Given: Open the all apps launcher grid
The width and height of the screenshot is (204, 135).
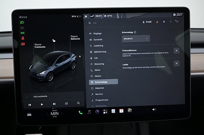Looking at the screenshot, I should click(105, 111).
